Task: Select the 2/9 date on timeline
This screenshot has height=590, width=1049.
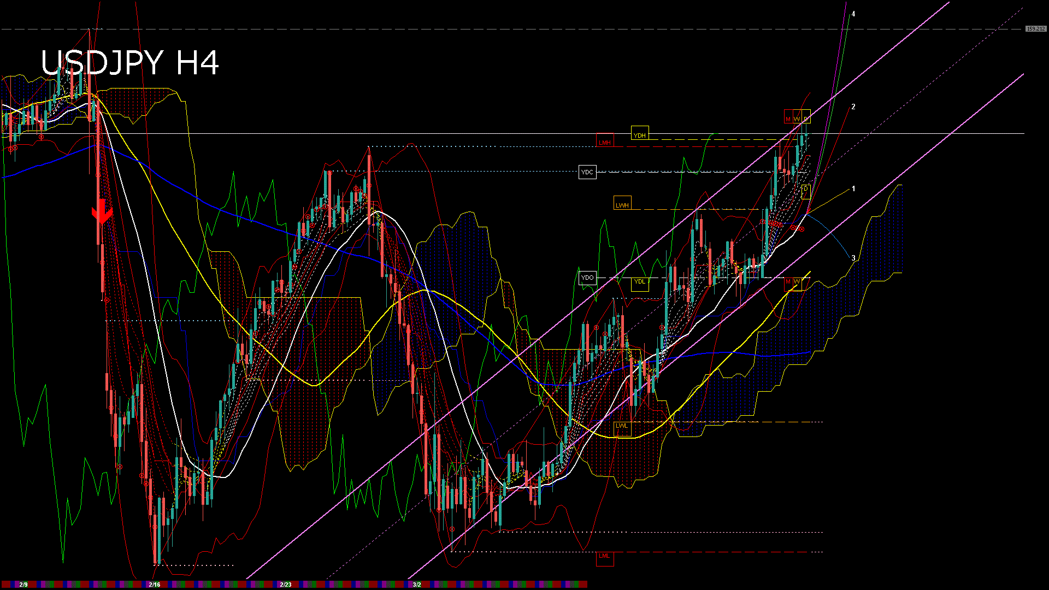Action: click(23, 585)
